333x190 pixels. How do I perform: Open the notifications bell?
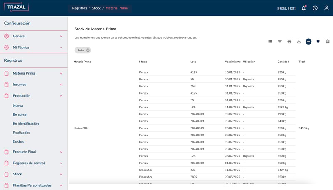click(x=304, y=8)
